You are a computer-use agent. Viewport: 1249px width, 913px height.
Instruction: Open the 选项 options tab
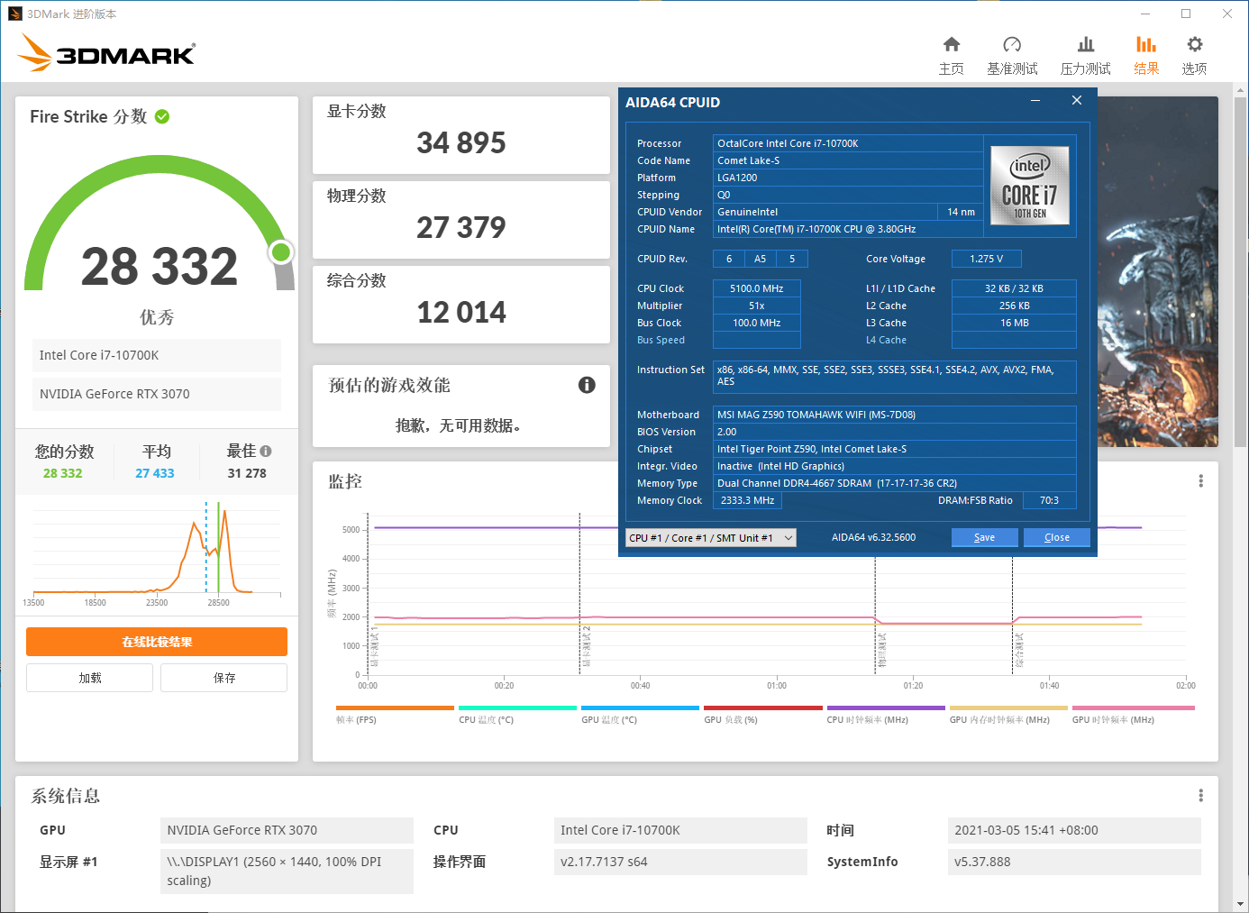click(1194, 56)
